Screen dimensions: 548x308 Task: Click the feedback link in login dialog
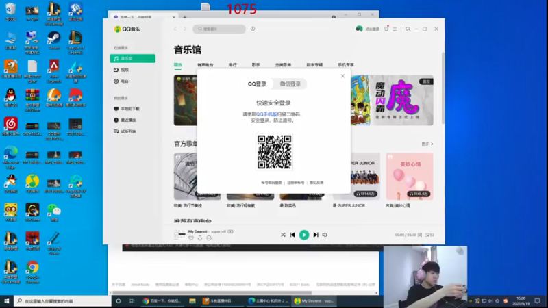(316, 183)
